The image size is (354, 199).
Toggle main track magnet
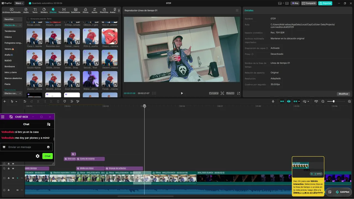pos(282,101)
